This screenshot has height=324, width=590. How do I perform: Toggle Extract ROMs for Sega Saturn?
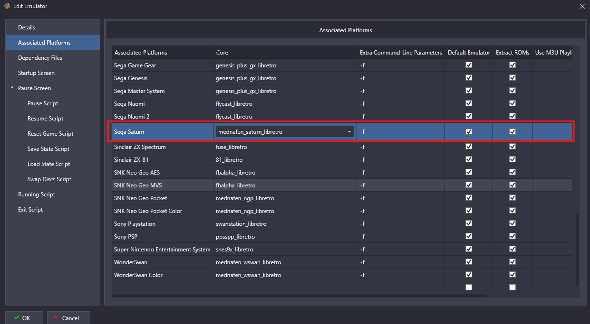point(513,132)
